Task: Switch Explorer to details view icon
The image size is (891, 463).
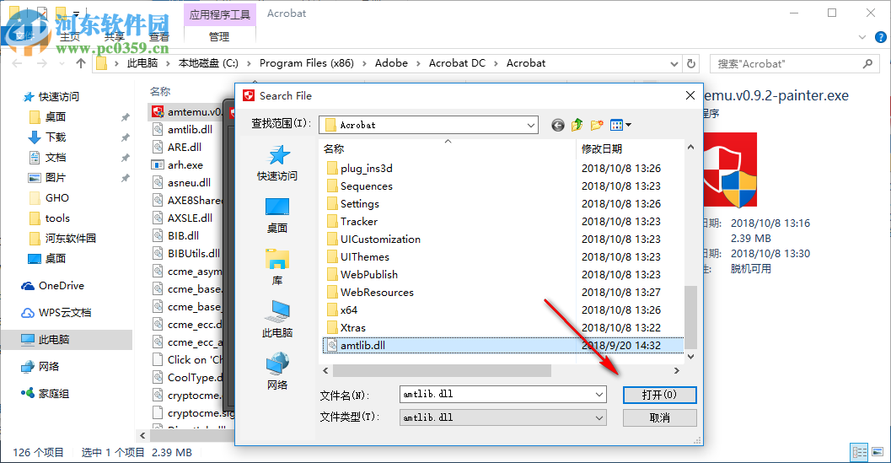Action: (859, 453)
